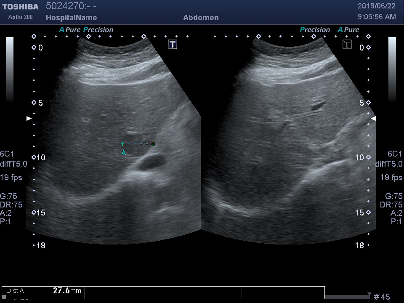The width and height of the screenshot is (404, 303).
Task: Click the dimmed T icon on right image
Action: click(347, 45)
